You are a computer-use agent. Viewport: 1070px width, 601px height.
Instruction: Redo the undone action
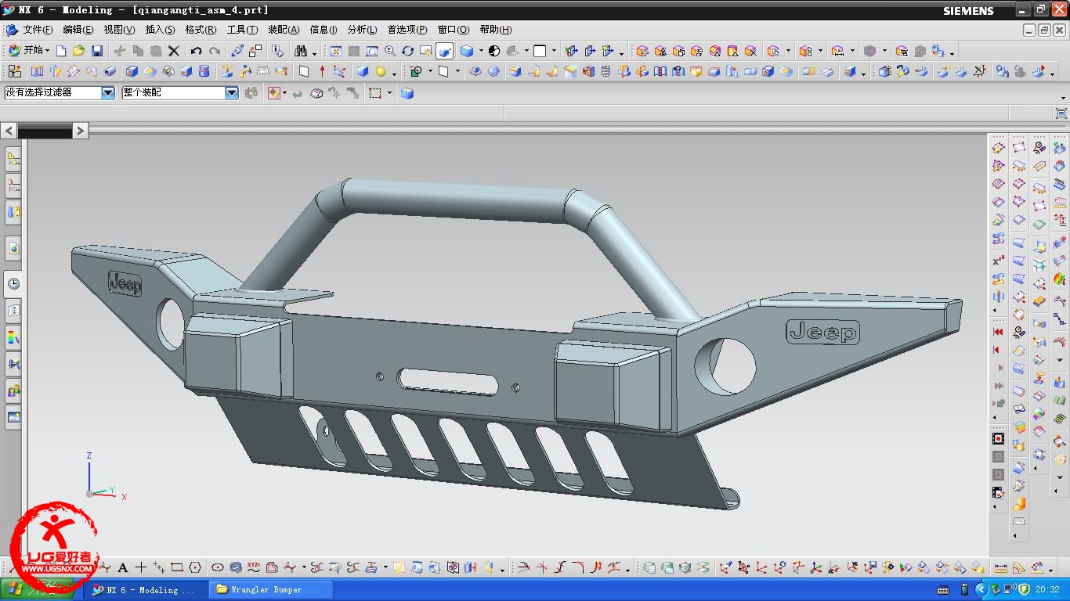tap(215, 51)
